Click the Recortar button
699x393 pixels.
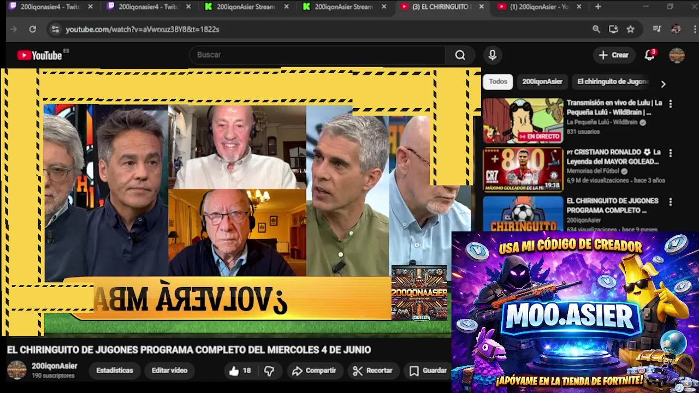click(x=372, y=371)
